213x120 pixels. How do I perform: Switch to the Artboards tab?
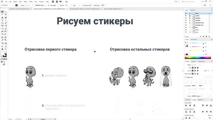(x=193, y=10)
